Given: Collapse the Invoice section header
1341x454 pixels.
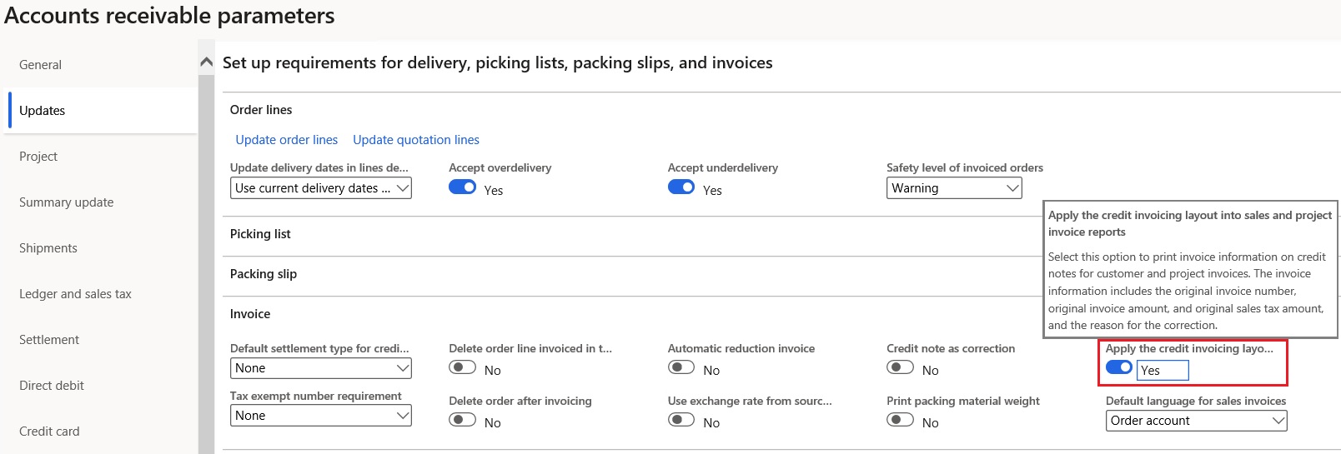Looking at the screenshot, I should pyautogui.click(x=250, y=314).
